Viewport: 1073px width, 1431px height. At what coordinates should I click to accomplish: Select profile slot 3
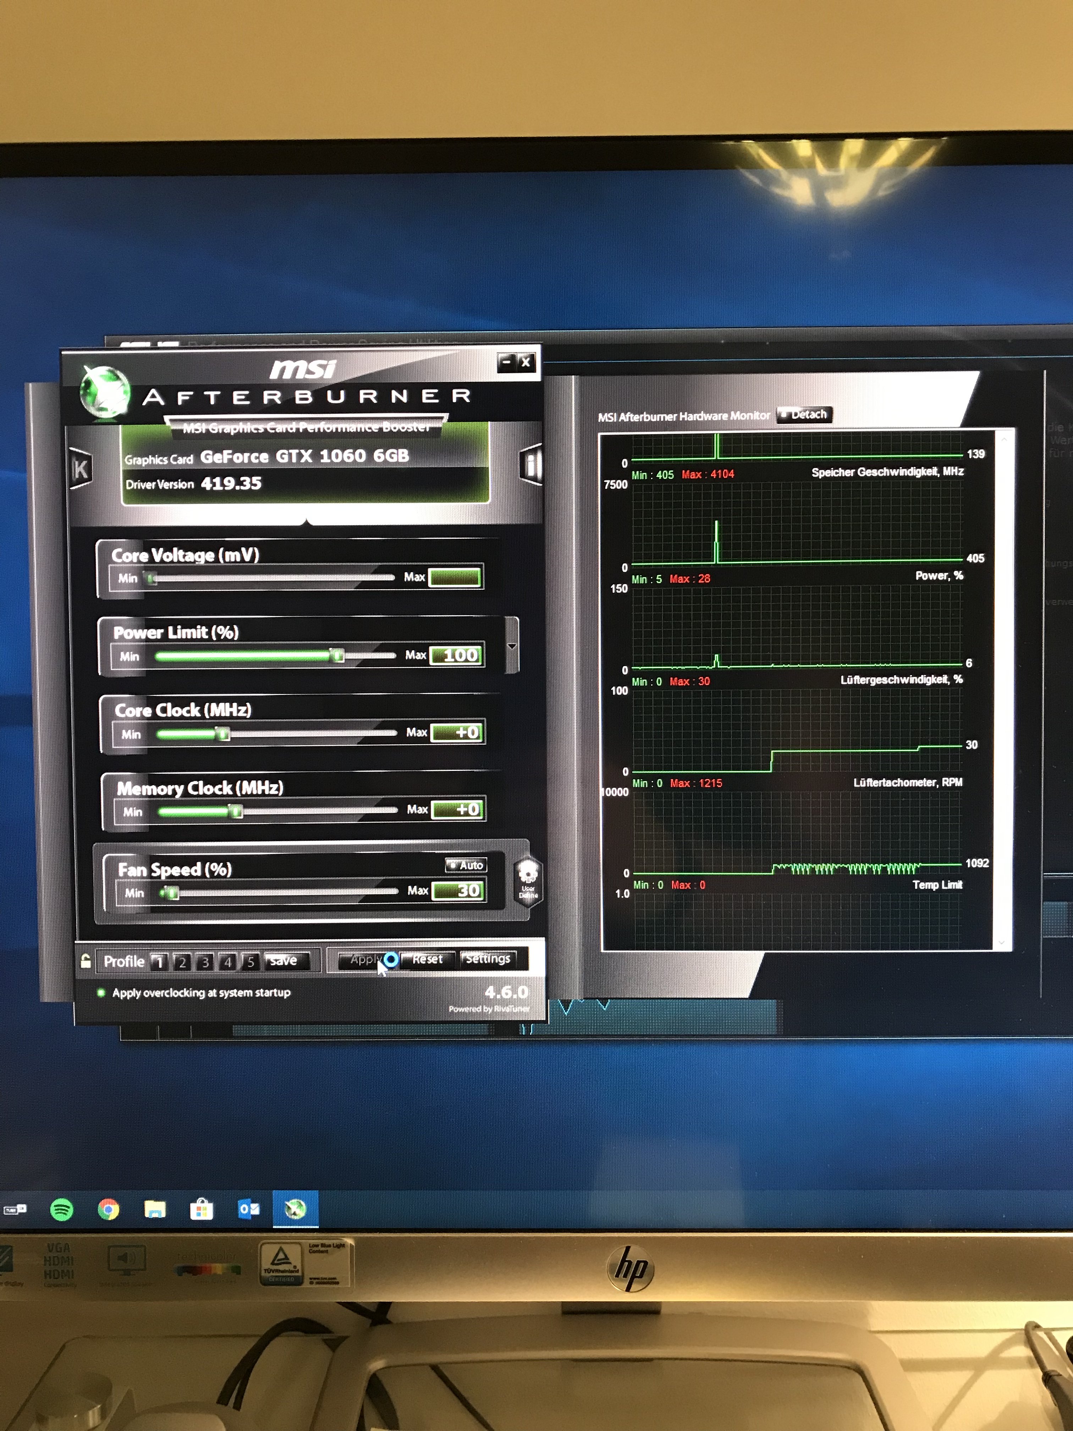pyautogui.click(x=205, y=962)
